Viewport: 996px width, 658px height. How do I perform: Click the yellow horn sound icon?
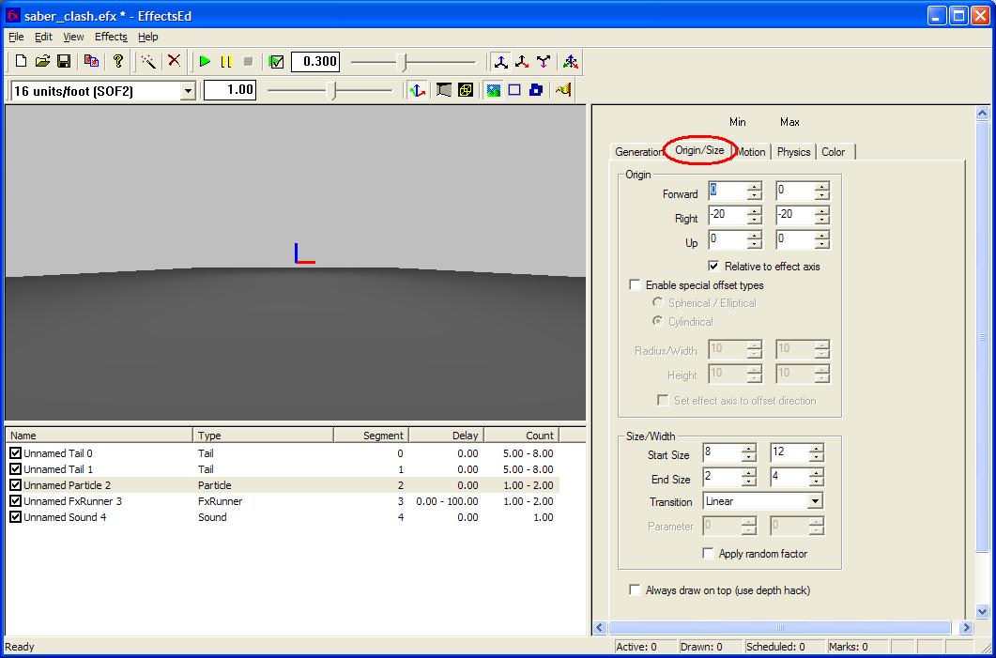(563, 90)
